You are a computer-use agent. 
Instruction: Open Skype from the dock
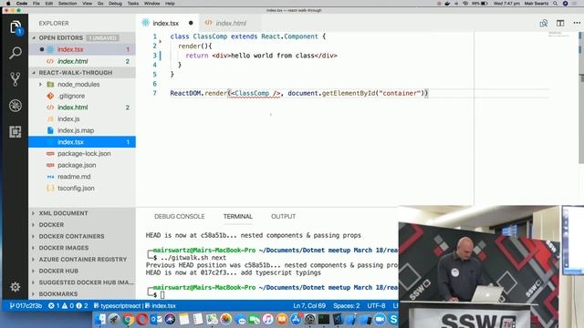click(x=393, y=320)
